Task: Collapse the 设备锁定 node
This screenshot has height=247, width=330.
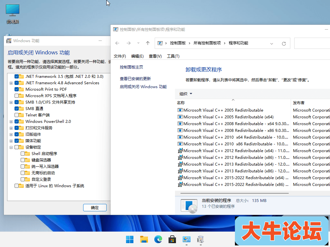Action: pos(11,147)
